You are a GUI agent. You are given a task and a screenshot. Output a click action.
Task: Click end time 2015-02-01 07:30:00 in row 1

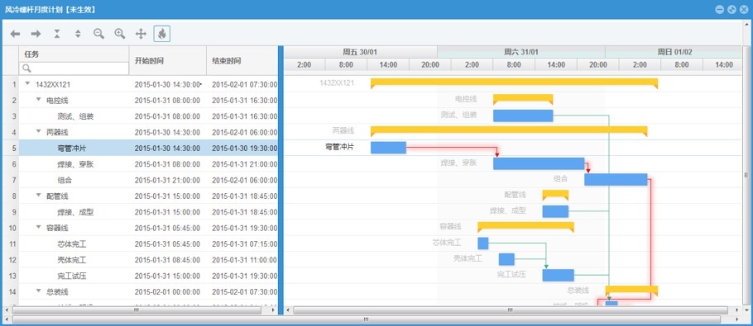pos(244,84)
